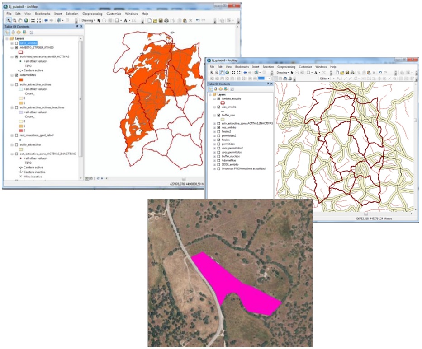Click the orange Adamelitas color swatch
Screen dimensions: 422x349
pos(21,79)
